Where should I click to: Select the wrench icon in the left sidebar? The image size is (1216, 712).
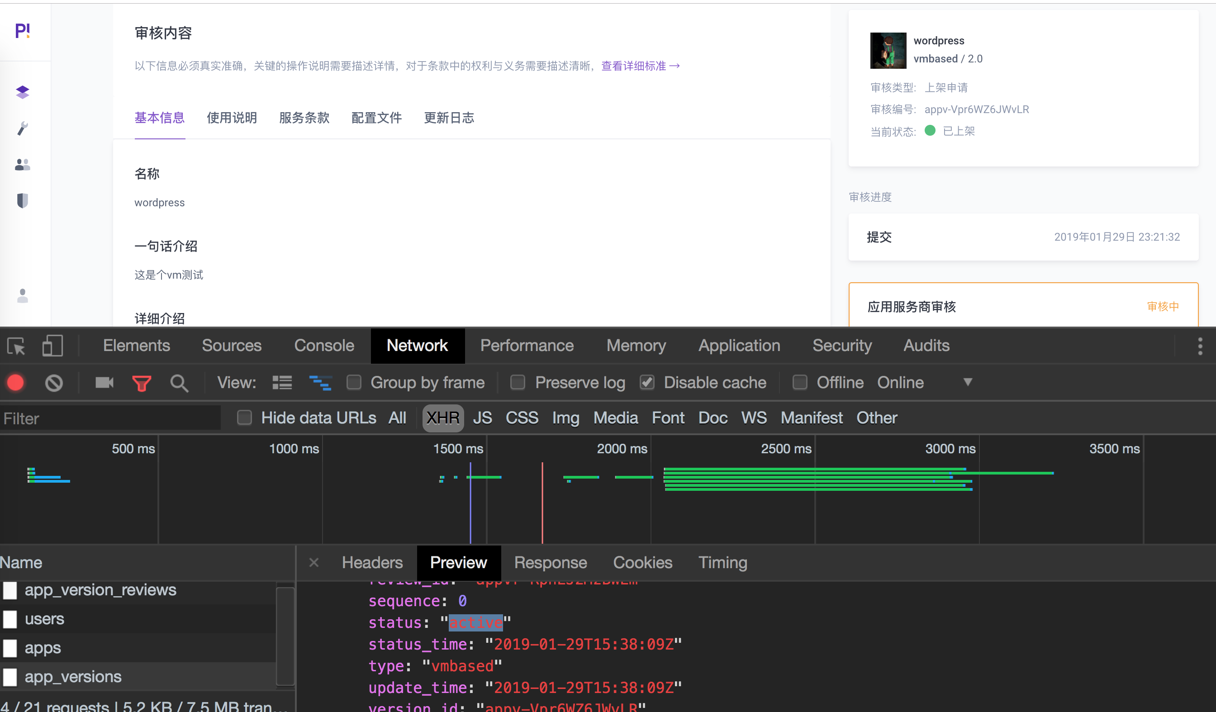tap(22, 128)
